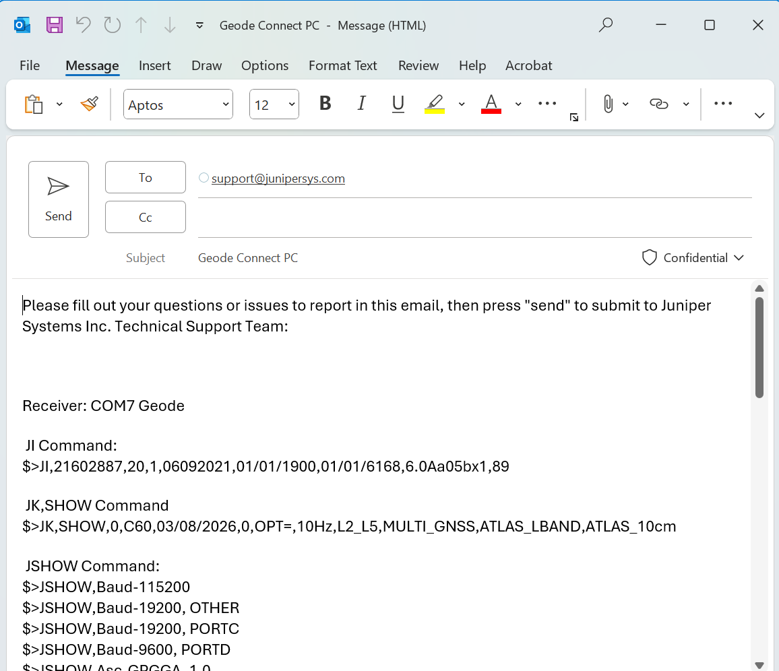
Task: Click the Insert Link chain icon
Action: [658, 104]
